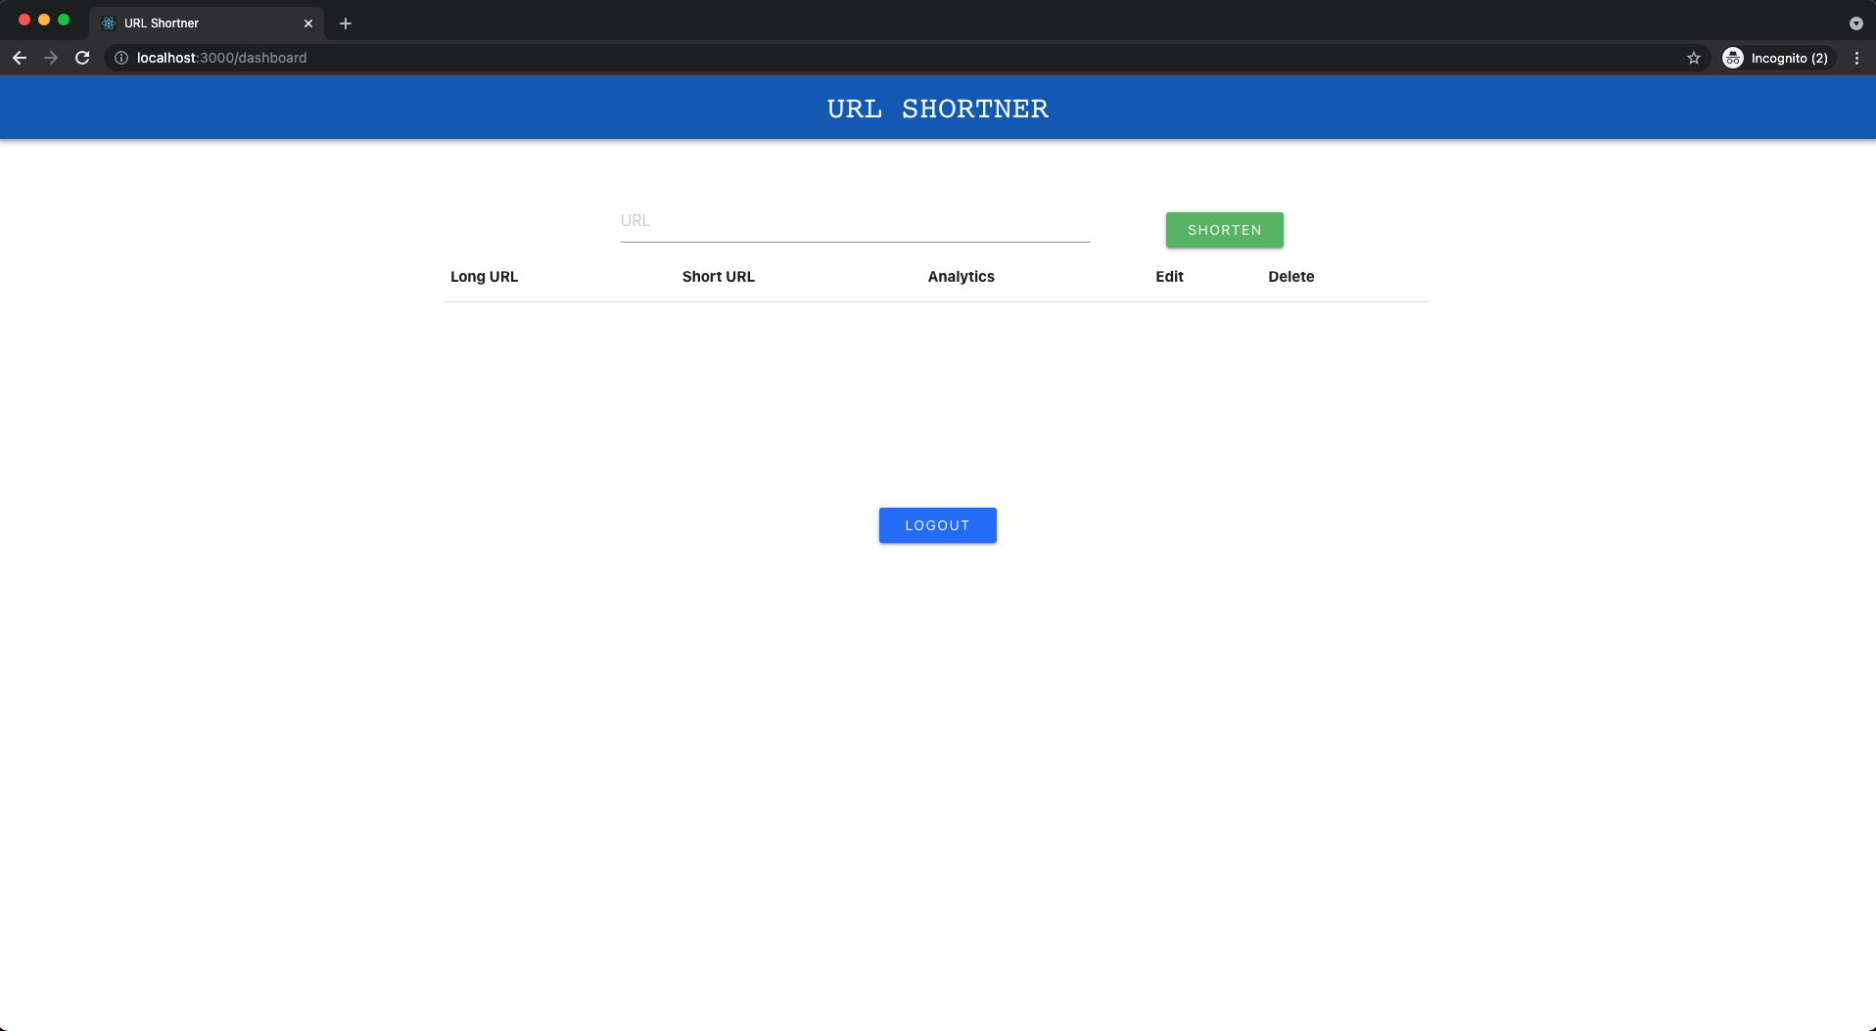Click the Analytics column header
This screenshot has height=1031, width=1876.
pyautogui.click(x=961, y=277)
